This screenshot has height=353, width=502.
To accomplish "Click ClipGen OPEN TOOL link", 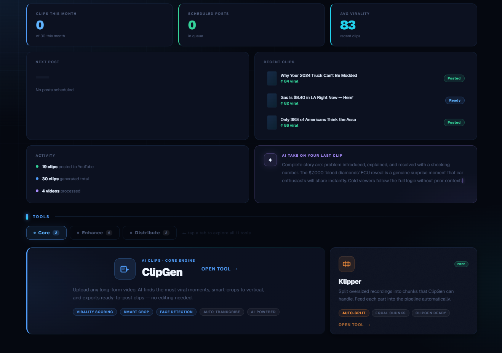I will pyautogui.click(x=219, y=269).
